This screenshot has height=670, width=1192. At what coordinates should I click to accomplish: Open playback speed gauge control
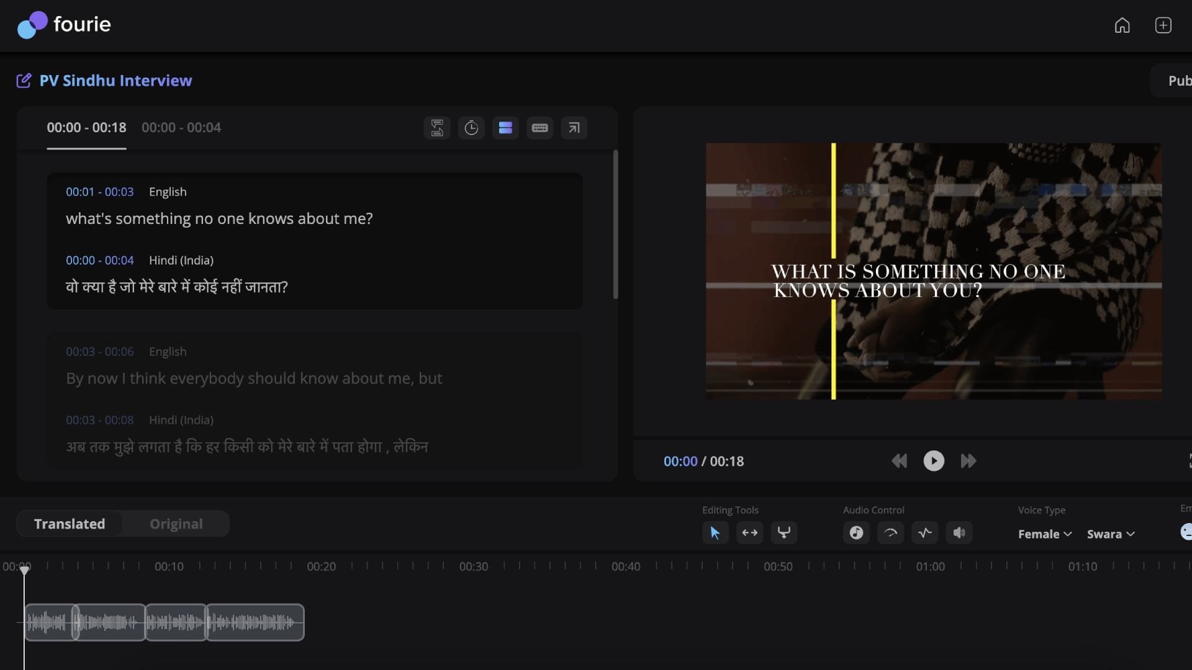[890, 532]
